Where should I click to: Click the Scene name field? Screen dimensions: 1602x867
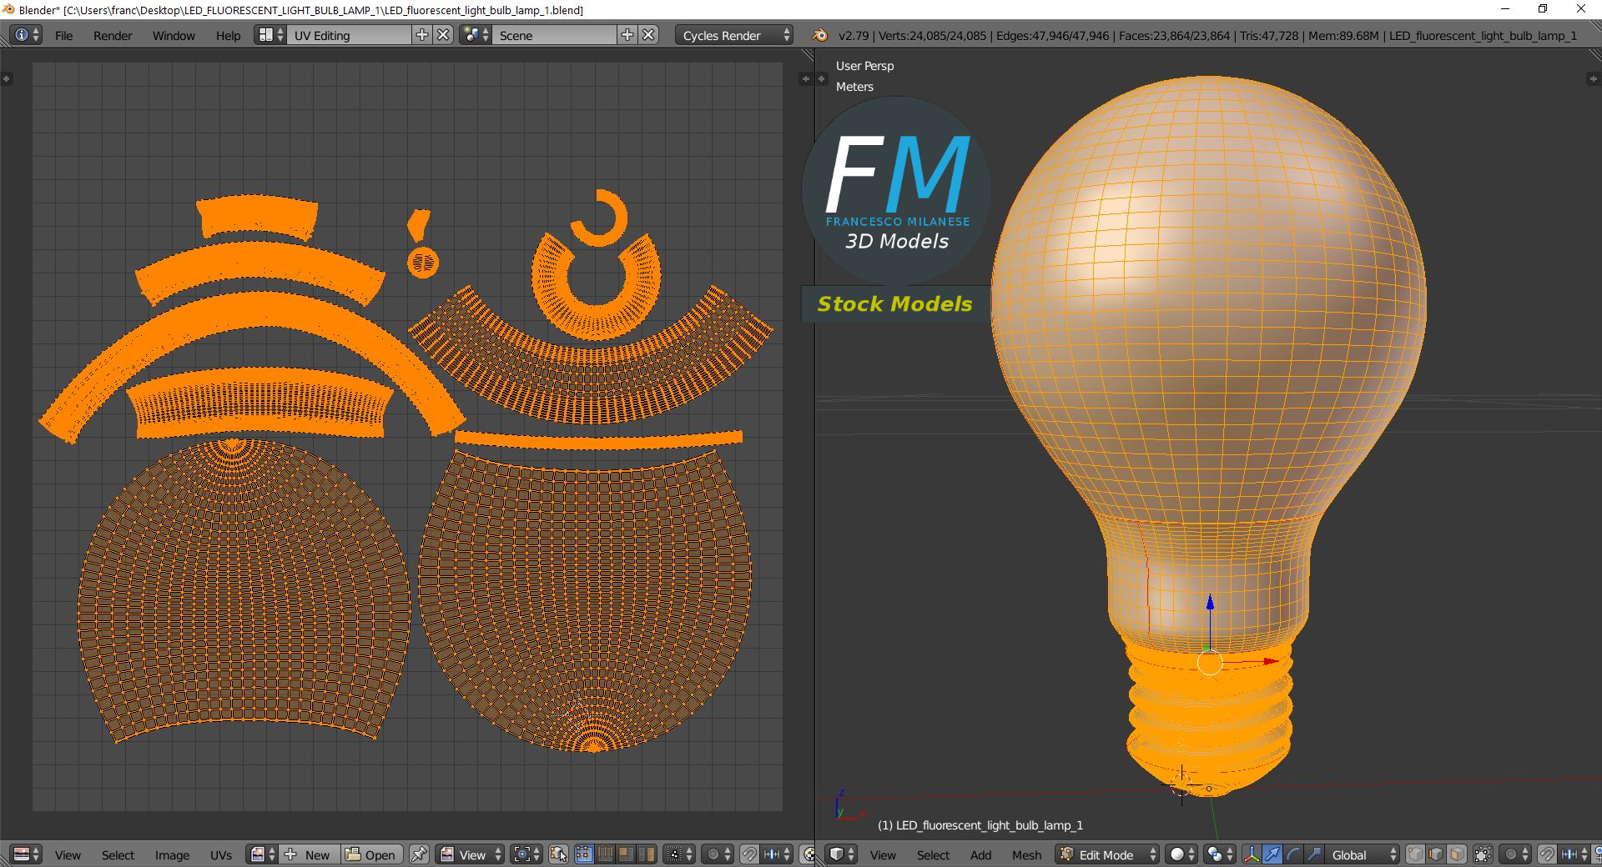click(x=555, y=35)
